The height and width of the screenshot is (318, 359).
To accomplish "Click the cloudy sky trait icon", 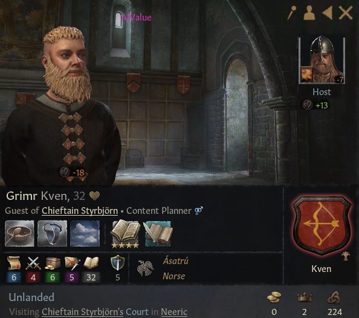I will tap(85, 234).
